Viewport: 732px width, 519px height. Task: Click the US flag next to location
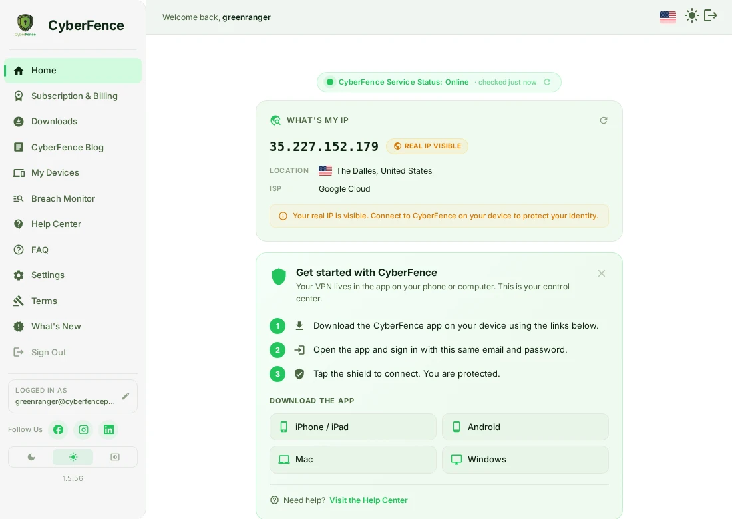tap(325, 171)
